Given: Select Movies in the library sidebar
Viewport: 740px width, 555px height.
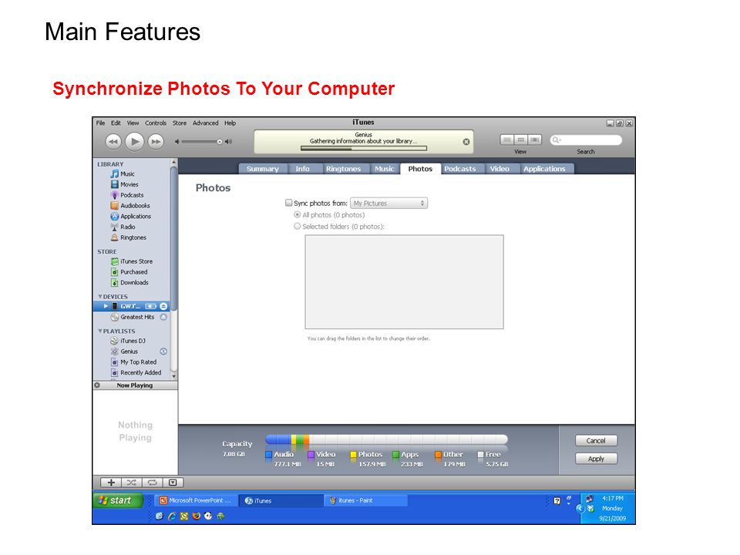Looking at the screenshot, I should pyautogui.click(x=129, y=184).
